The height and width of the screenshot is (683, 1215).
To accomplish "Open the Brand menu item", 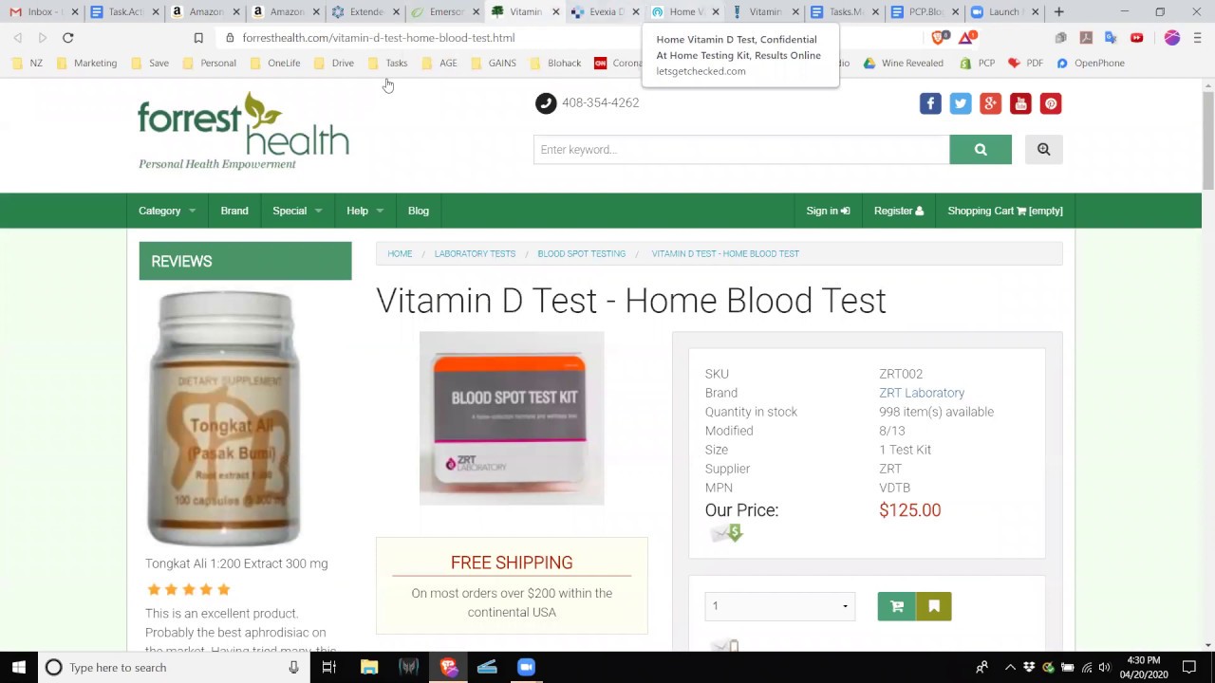I will (234, 211).
